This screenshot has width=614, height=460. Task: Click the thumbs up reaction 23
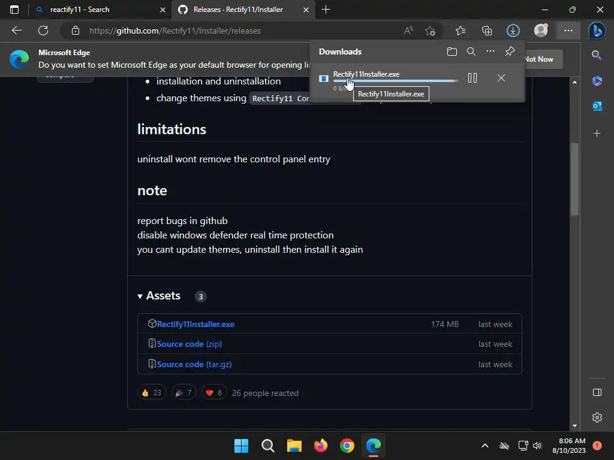pos(152,393)
